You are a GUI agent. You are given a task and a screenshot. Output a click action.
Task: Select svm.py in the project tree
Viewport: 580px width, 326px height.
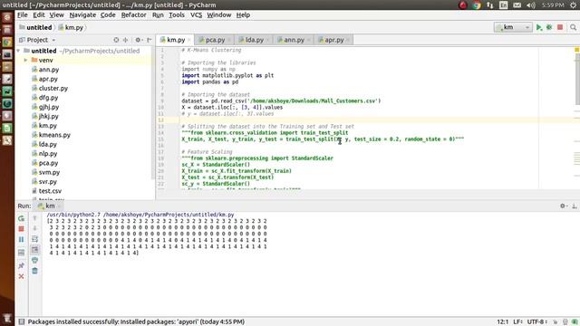49,172
